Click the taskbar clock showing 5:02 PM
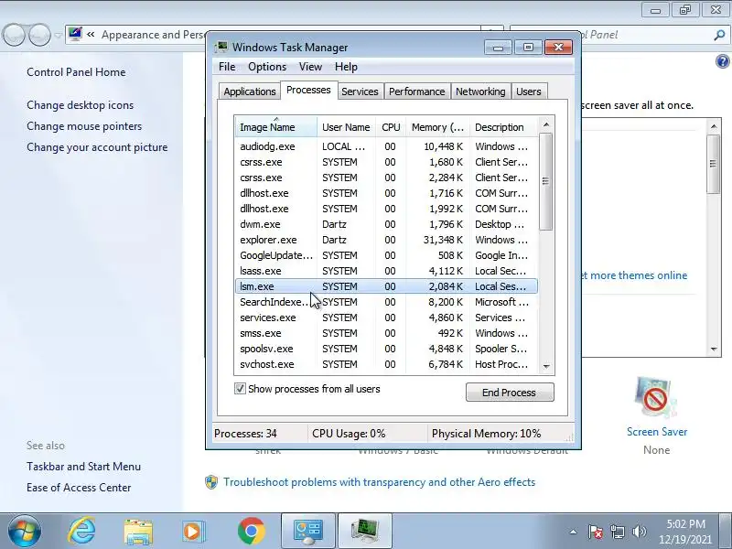 [x=685, y=532]
